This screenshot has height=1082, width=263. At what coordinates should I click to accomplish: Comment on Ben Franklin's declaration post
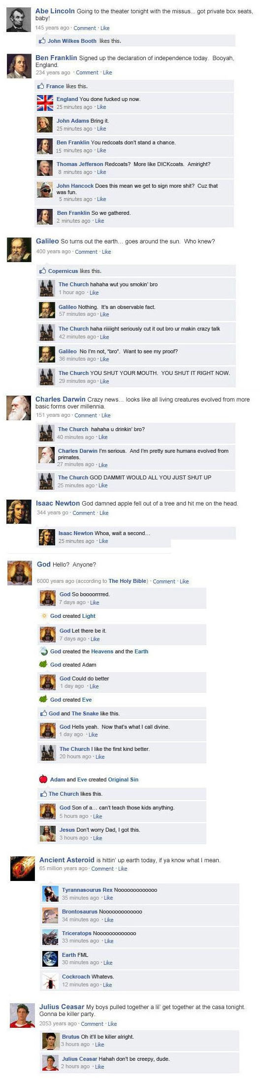tap(87, 72)
